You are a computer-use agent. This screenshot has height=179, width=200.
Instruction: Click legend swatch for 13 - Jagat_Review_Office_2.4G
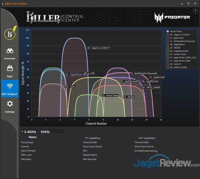(x=168, y=57)
